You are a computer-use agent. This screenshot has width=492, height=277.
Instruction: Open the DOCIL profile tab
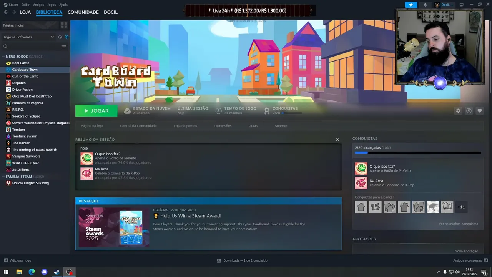(111, 12)
